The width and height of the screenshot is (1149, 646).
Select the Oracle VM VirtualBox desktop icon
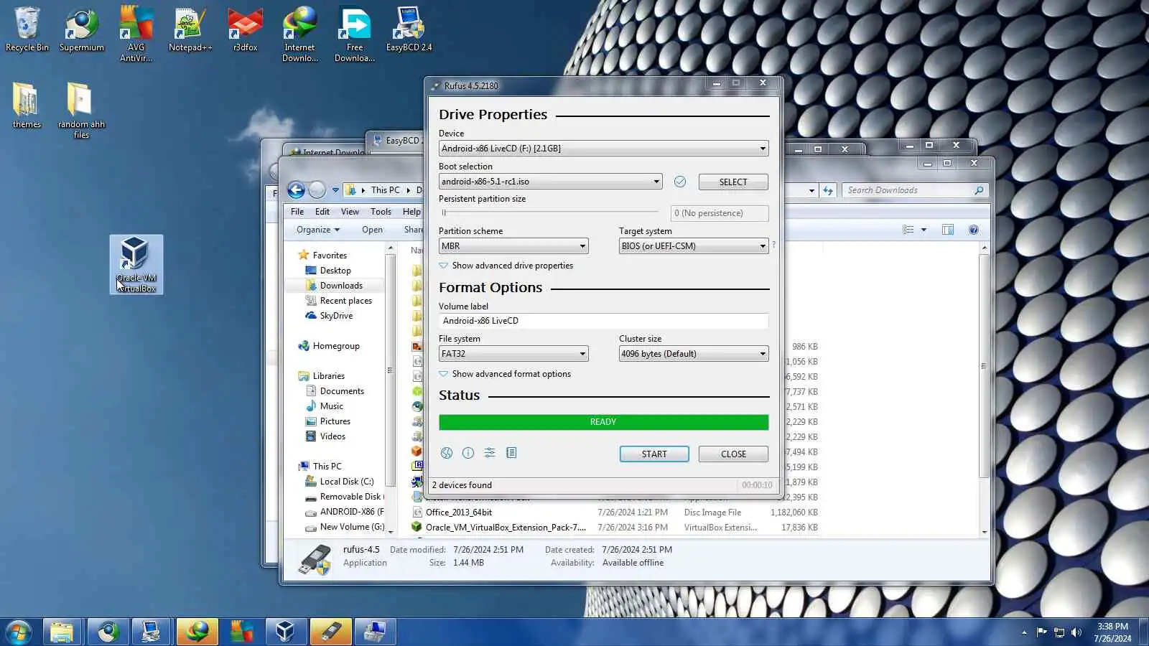tap(136, 264)
